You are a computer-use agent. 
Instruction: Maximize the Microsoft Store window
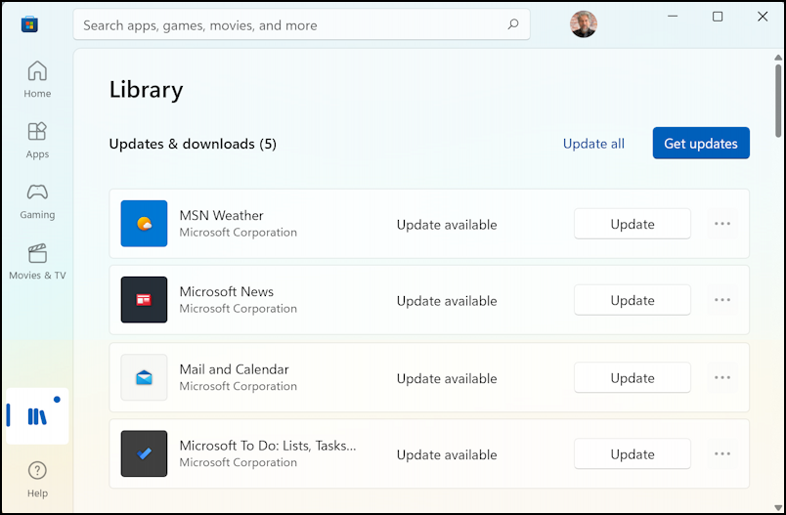[718, 17]
